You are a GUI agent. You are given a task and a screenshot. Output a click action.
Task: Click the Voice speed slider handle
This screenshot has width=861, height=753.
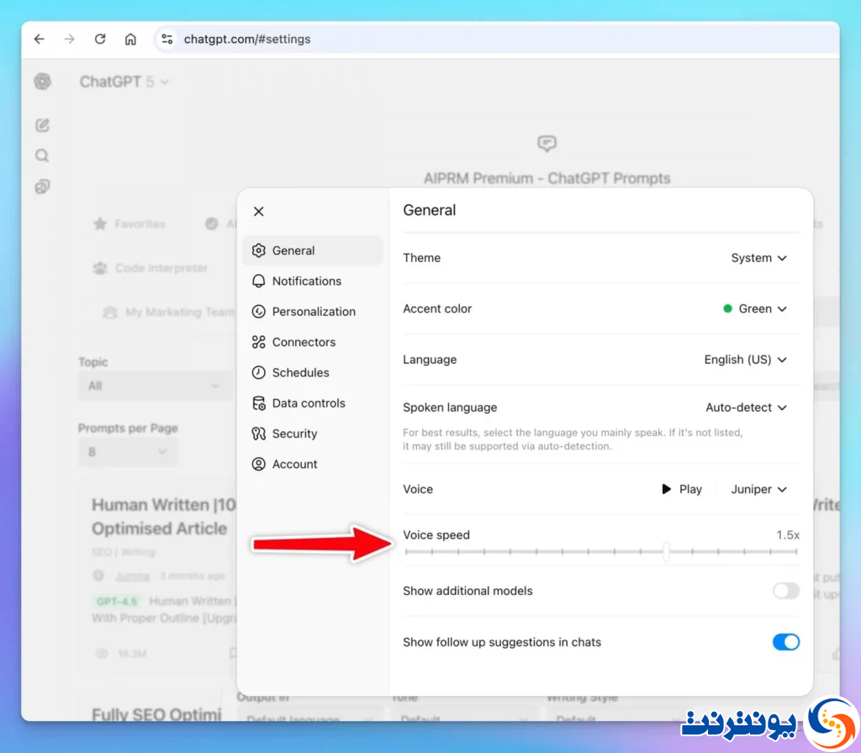(x=666, y=551)
